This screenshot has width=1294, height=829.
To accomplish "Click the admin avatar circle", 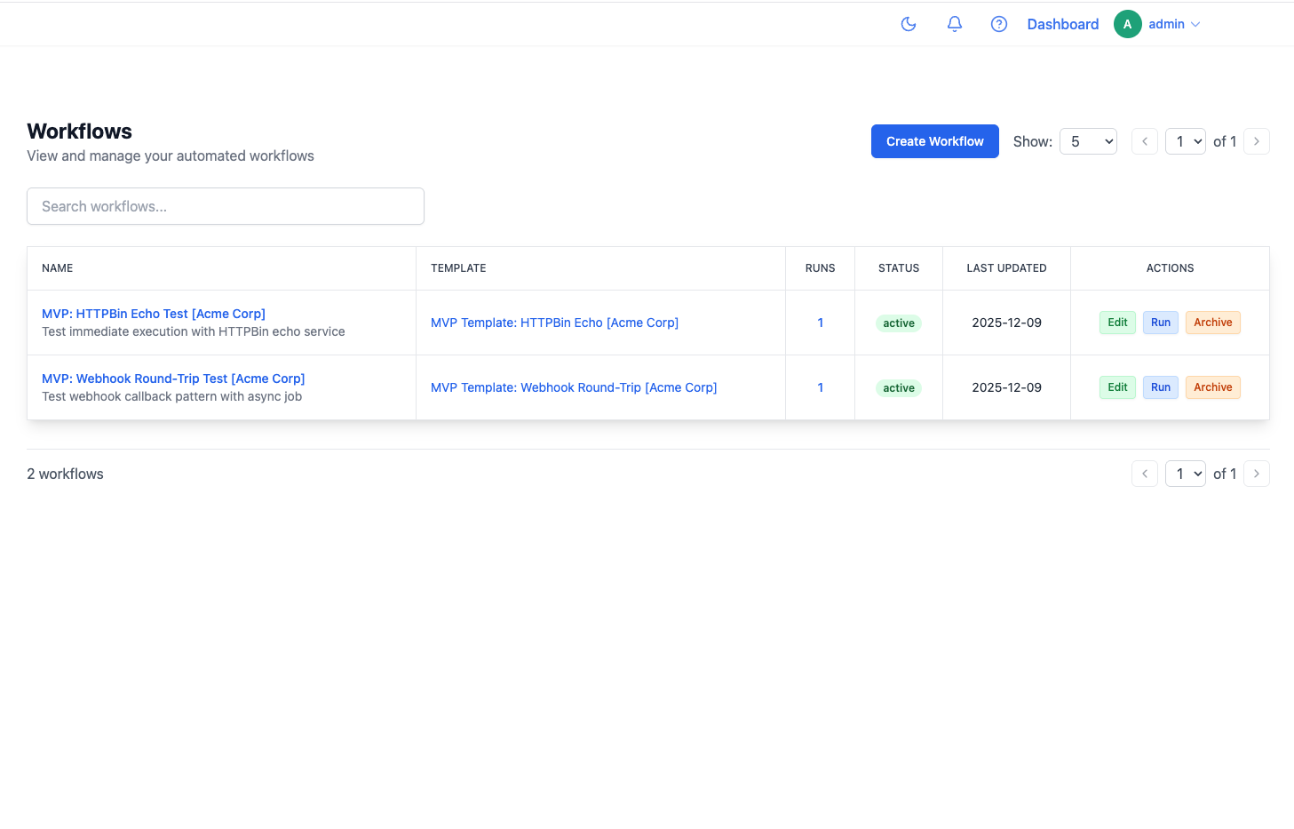I will click(x=1127, y=24).
